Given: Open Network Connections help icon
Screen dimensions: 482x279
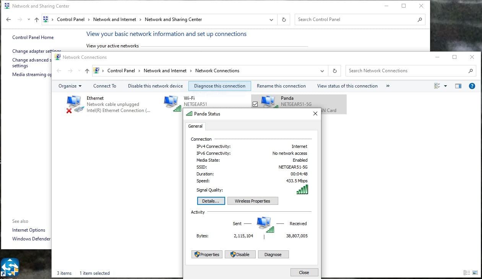Looking at the screenshot, I should (472, 86).
